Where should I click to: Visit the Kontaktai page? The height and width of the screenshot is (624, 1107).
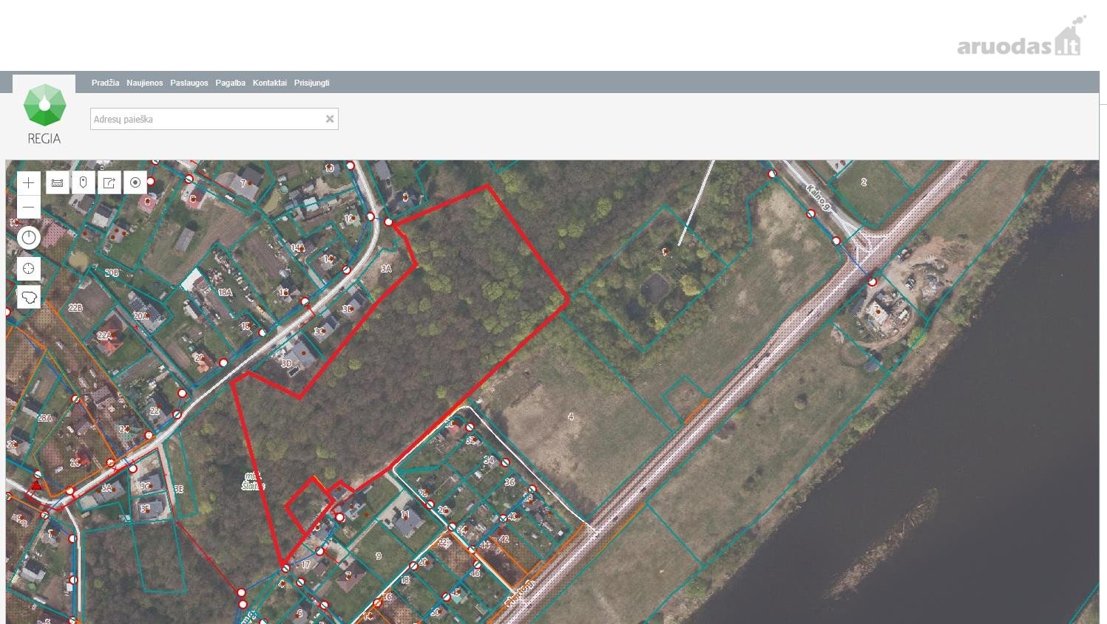[269, 83]
